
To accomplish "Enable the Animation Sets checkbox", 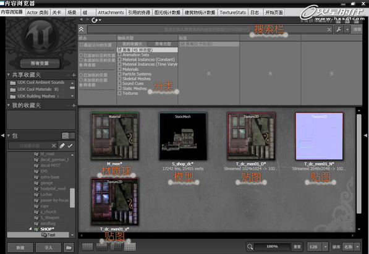I will pyautogui.click(x=119, y=54).
